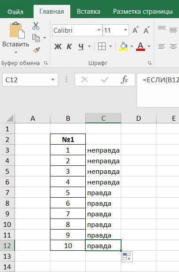Click cell B7 with value 5

(x=68, y=192)
